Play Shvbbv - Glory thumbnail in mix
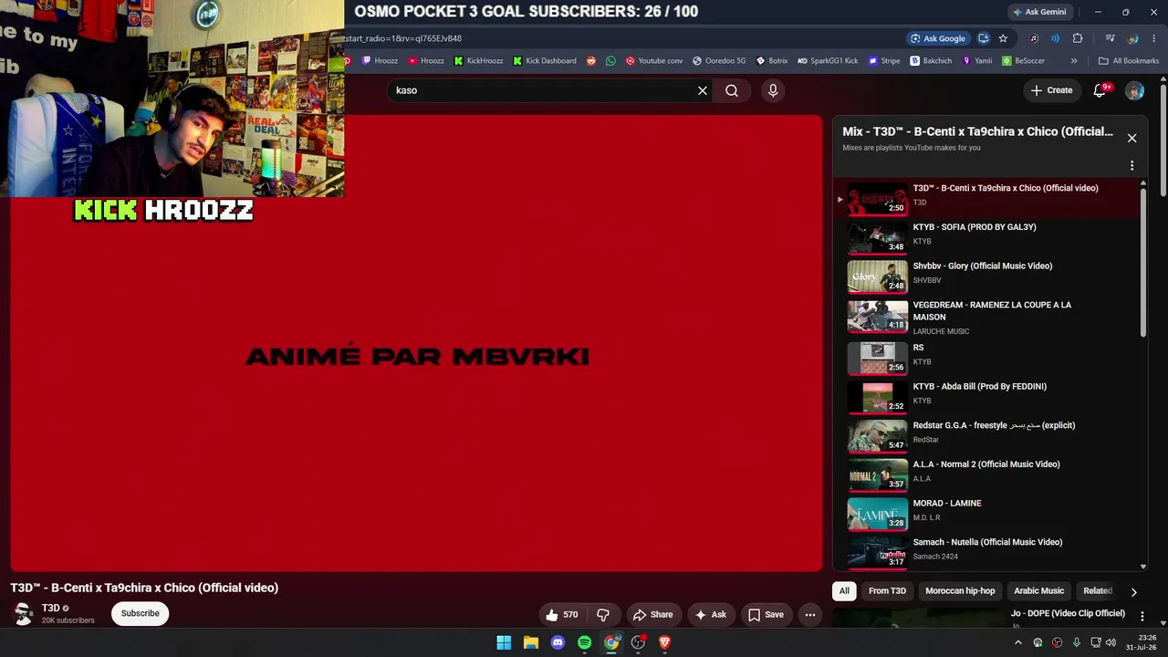 (877, 276)
